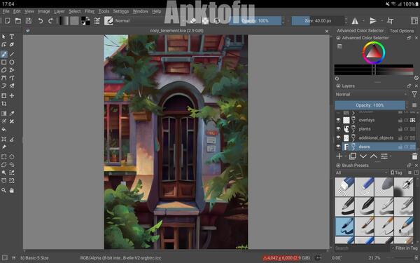Open the All brush tag dropdown
Image resolution: width=420 pixels, height=263 pixels.
pos(361,173)
